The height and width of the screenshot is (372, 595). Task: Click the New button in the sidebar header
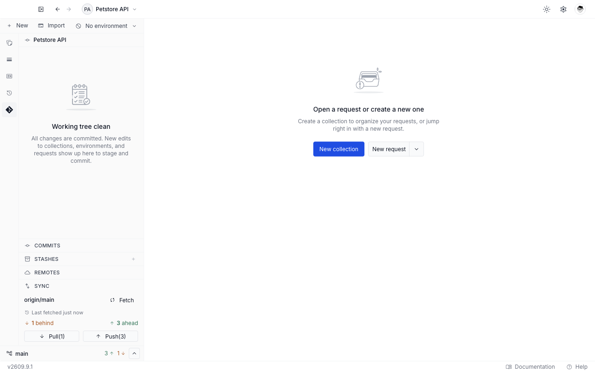pyautogui.click(x=18, y=26)
